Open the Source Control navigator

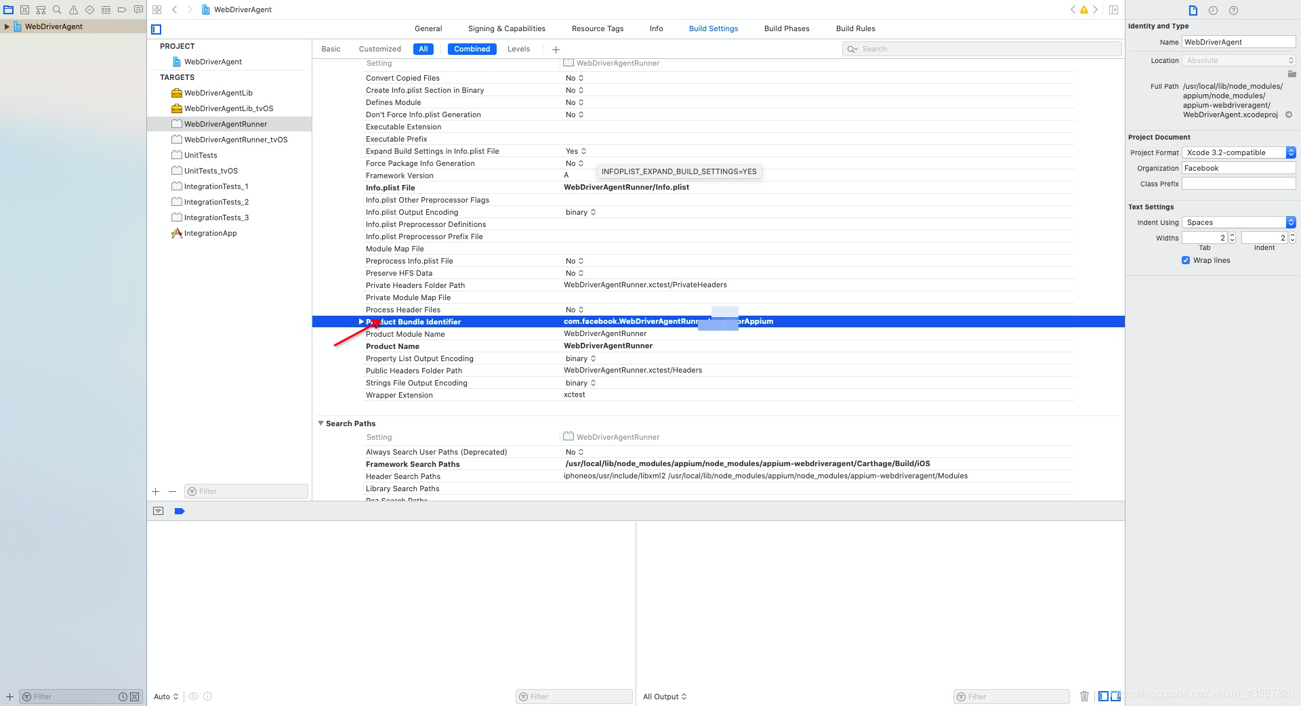pyautogui.click(x=24, y=9)
